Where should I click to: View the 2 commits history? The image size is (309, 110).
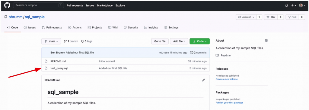click(199, 53)
